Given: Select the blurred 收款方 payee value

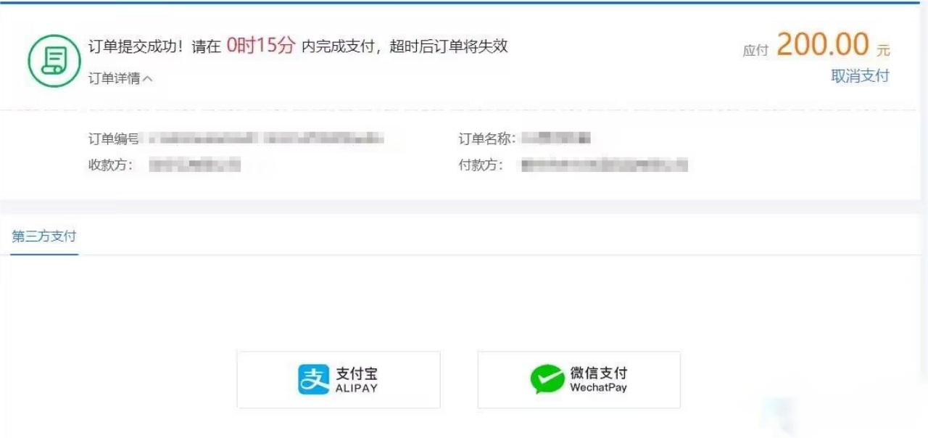Looking at the screenshot, I should click(194, 165).
